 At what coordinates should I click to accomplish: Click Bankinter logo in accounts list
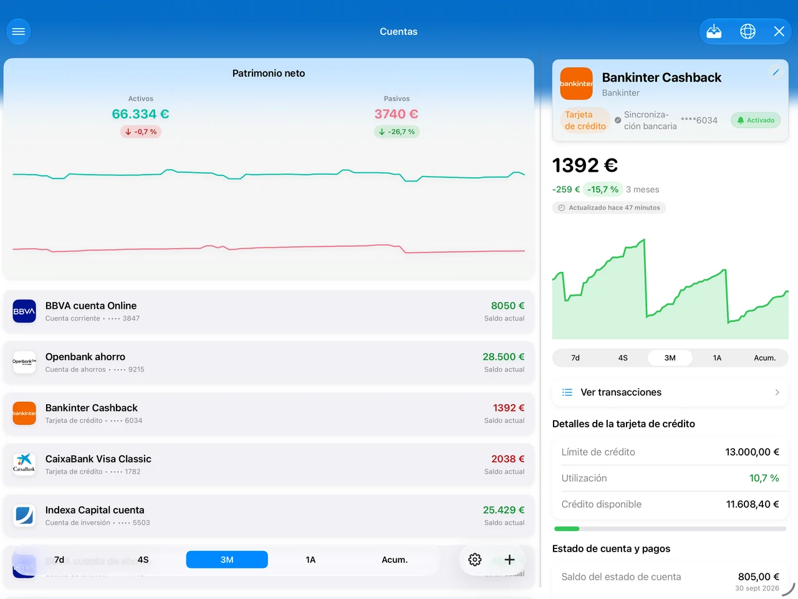24,414
